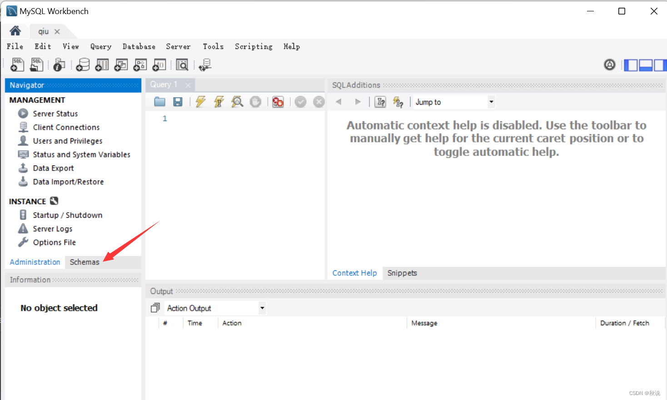Open script file in query editor
The height and width of the screenshot is (400, 667).
point(159,102)
